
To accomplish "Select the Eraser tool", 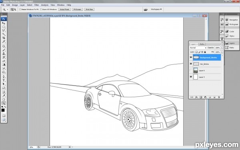I will (4, 61).
